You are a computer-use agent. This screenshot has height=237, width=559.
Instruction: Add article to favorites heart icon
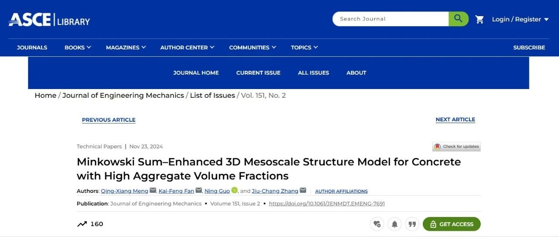point(377,224)
